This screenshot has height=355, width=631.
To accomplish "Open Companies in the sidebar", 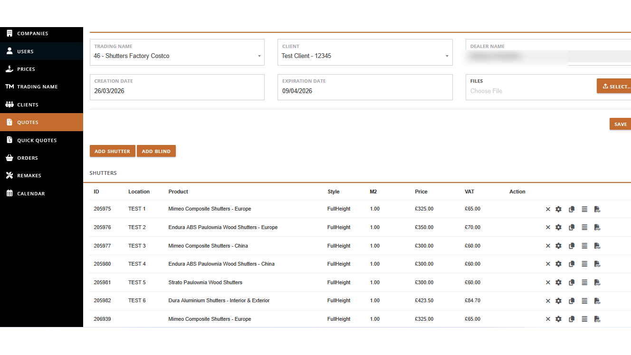I will point(41,34).
